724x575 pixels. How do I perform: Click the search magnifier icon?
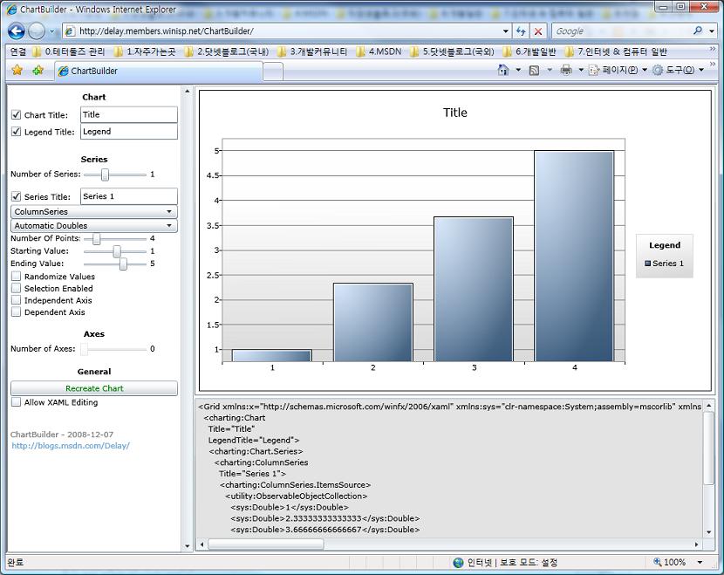[x=698, y=31]
